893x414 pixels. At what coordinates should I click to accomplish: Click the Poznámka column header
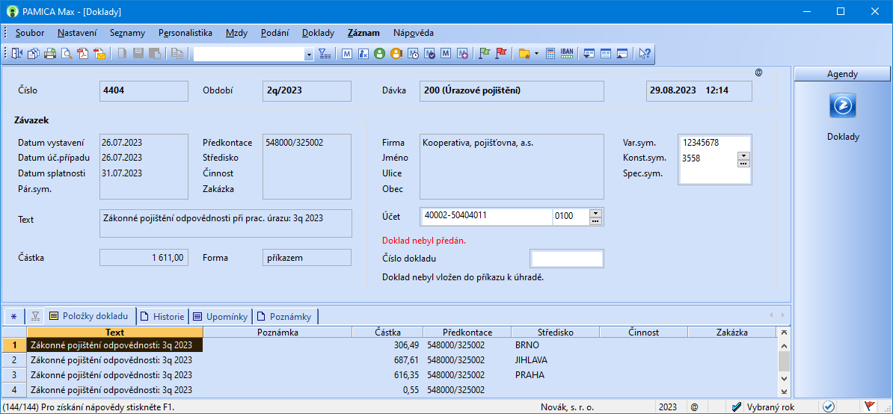[x=277, y=332]
